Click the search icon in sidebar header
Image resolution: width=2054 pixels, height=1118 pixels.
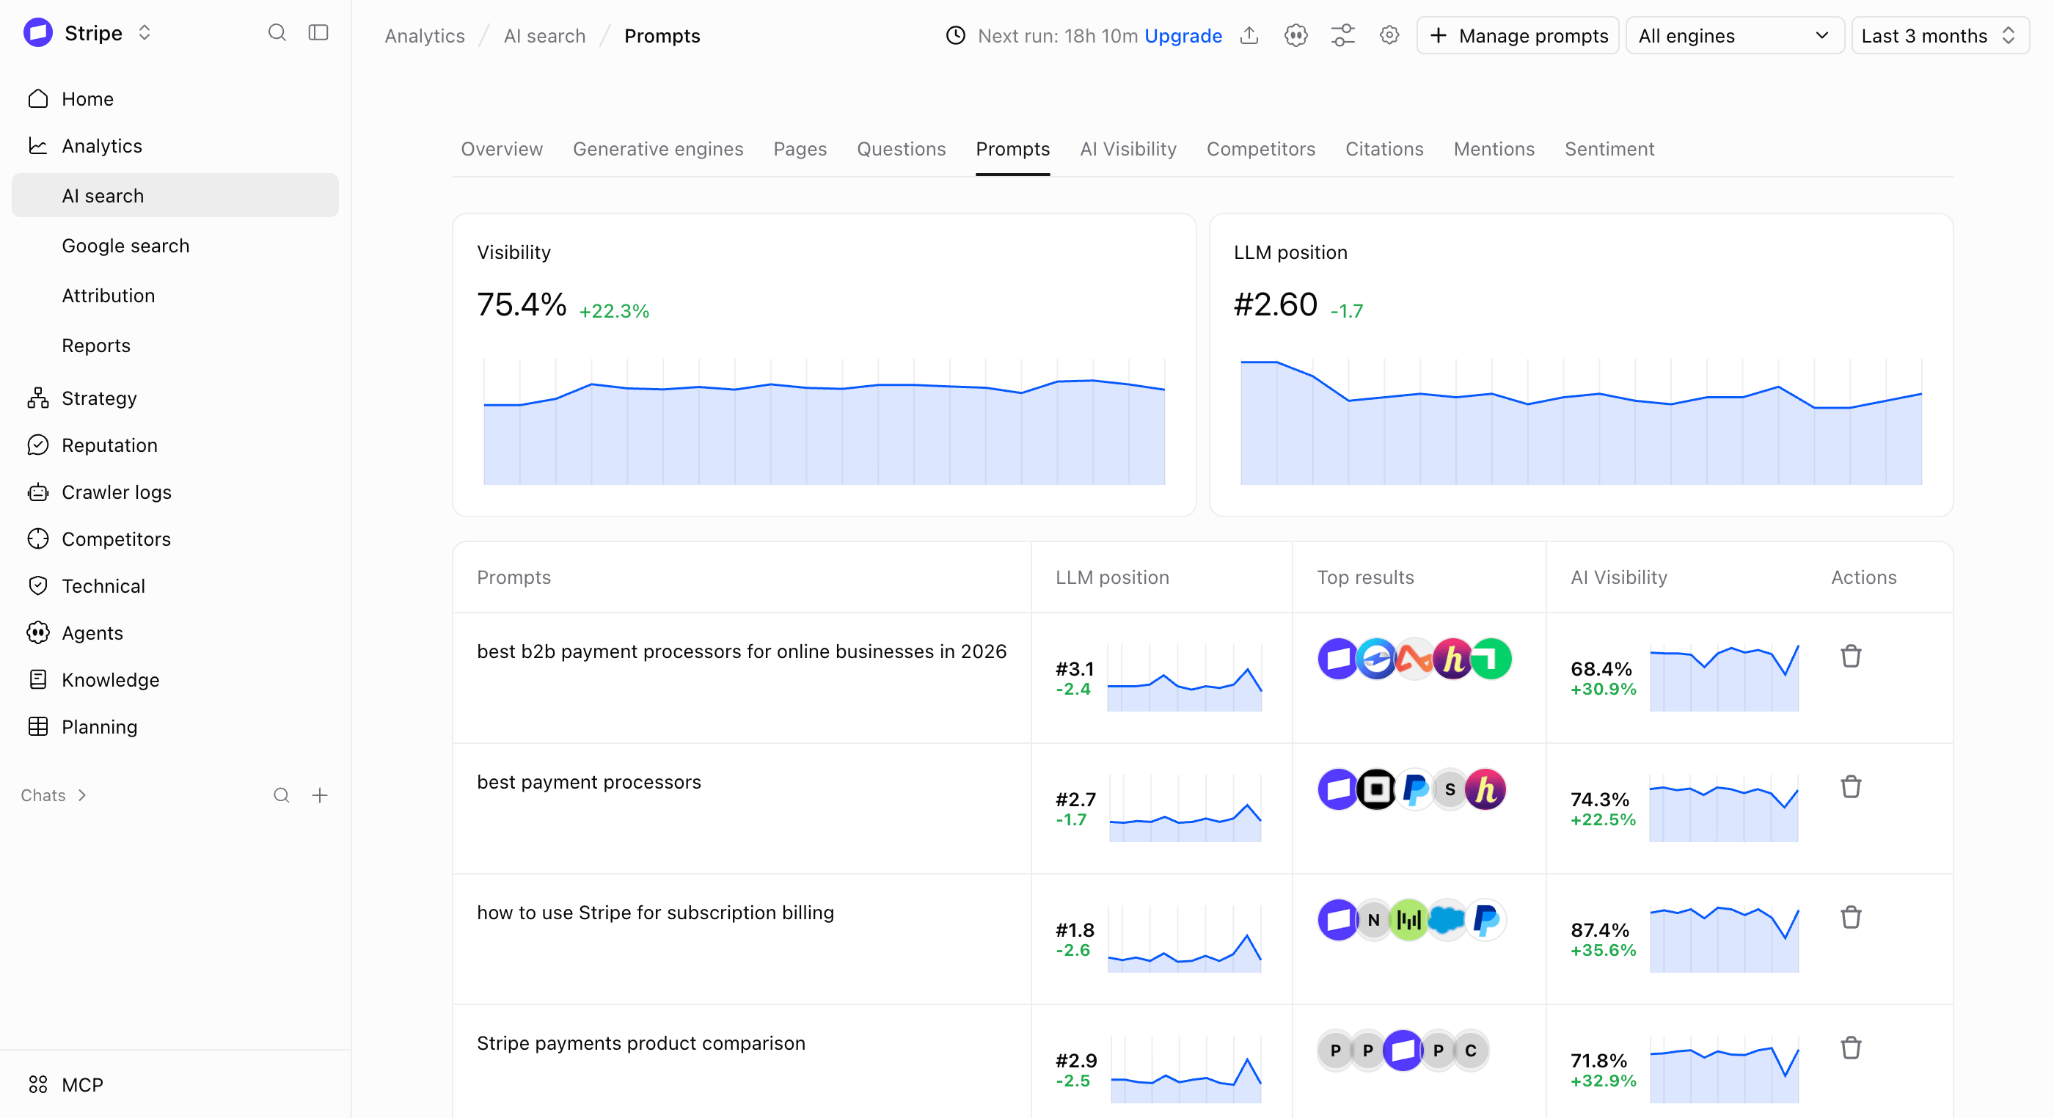(x=277, y=33)
